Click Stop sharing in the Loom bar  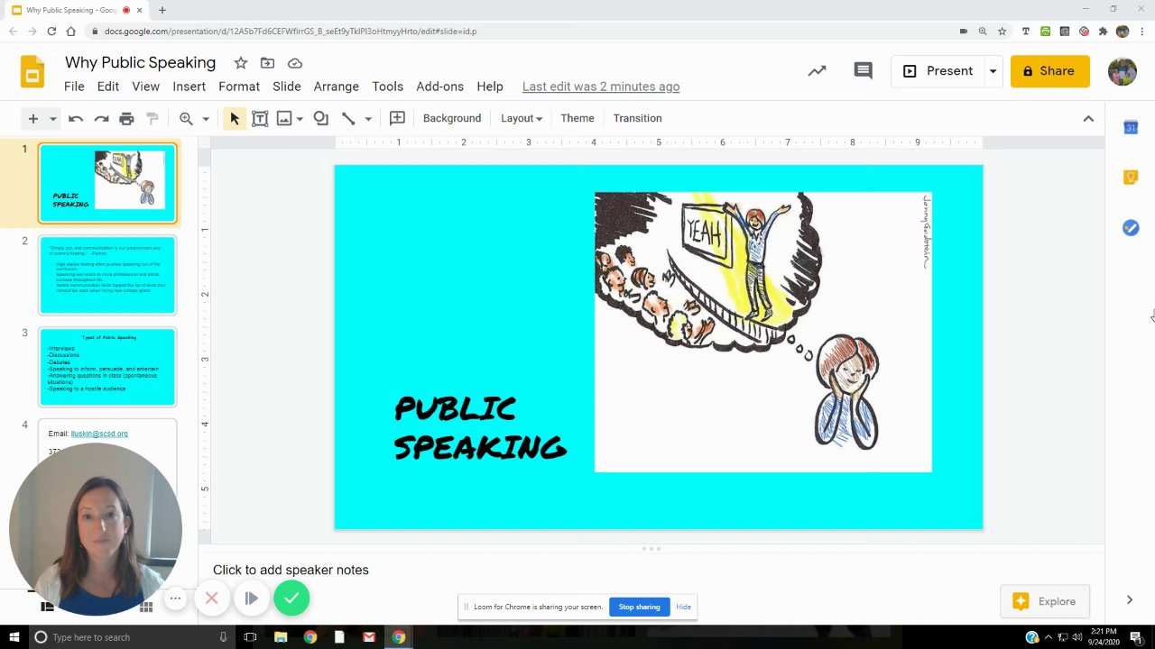click(639, 607)
